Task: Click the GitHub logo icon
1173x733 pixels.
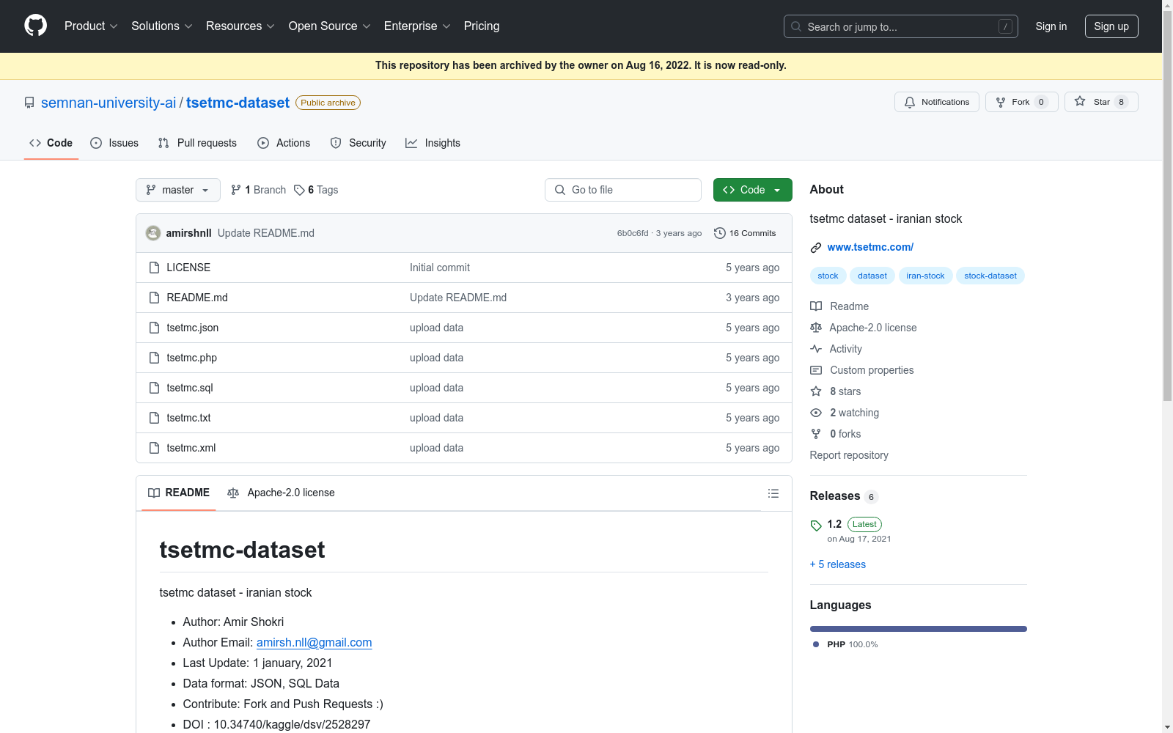Action: click(x=35, y=26)
